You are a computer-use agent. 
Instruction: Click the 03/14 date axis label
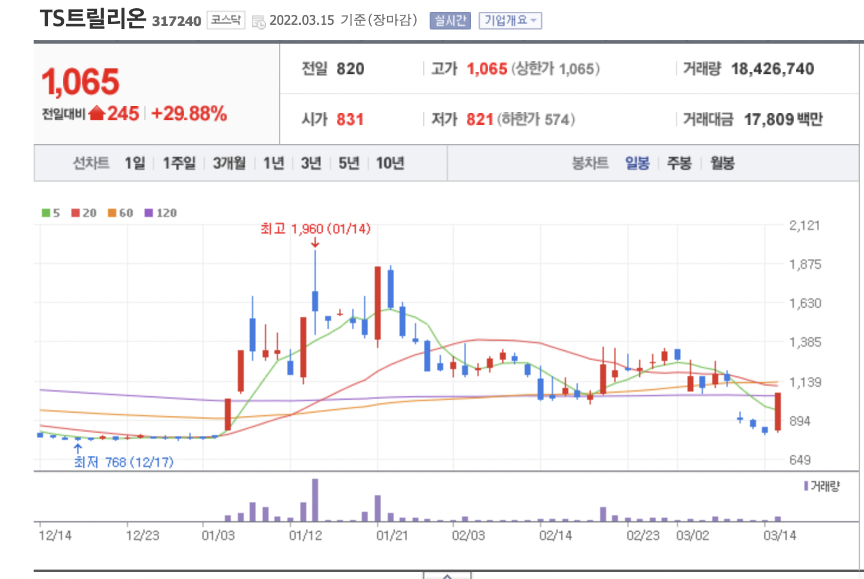[780, 535]
